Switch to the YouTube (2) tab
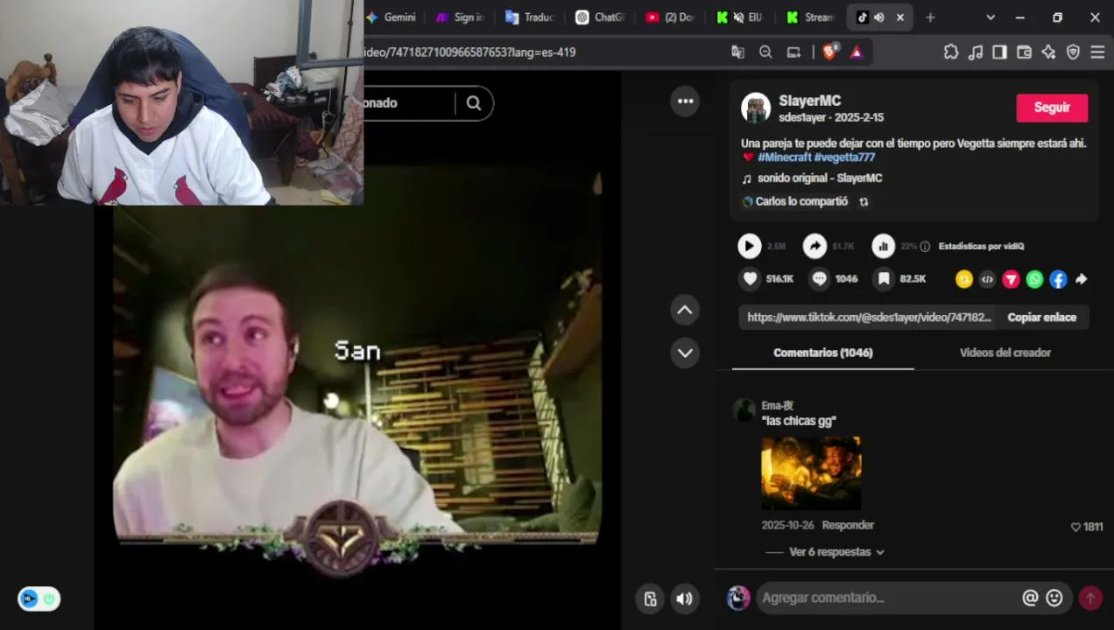 point(670,17)
